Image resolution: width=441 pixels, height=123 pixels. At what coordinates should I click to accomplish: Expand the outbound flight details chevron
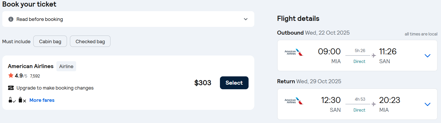point(427,55)
